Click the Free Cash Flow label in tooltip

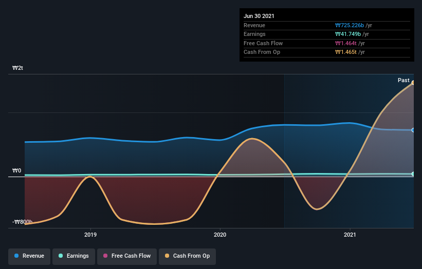pos(263,43)
